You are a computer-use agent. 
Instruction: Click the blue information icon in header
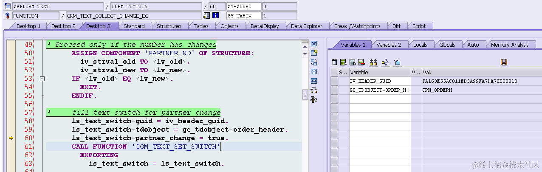point(215,16)
